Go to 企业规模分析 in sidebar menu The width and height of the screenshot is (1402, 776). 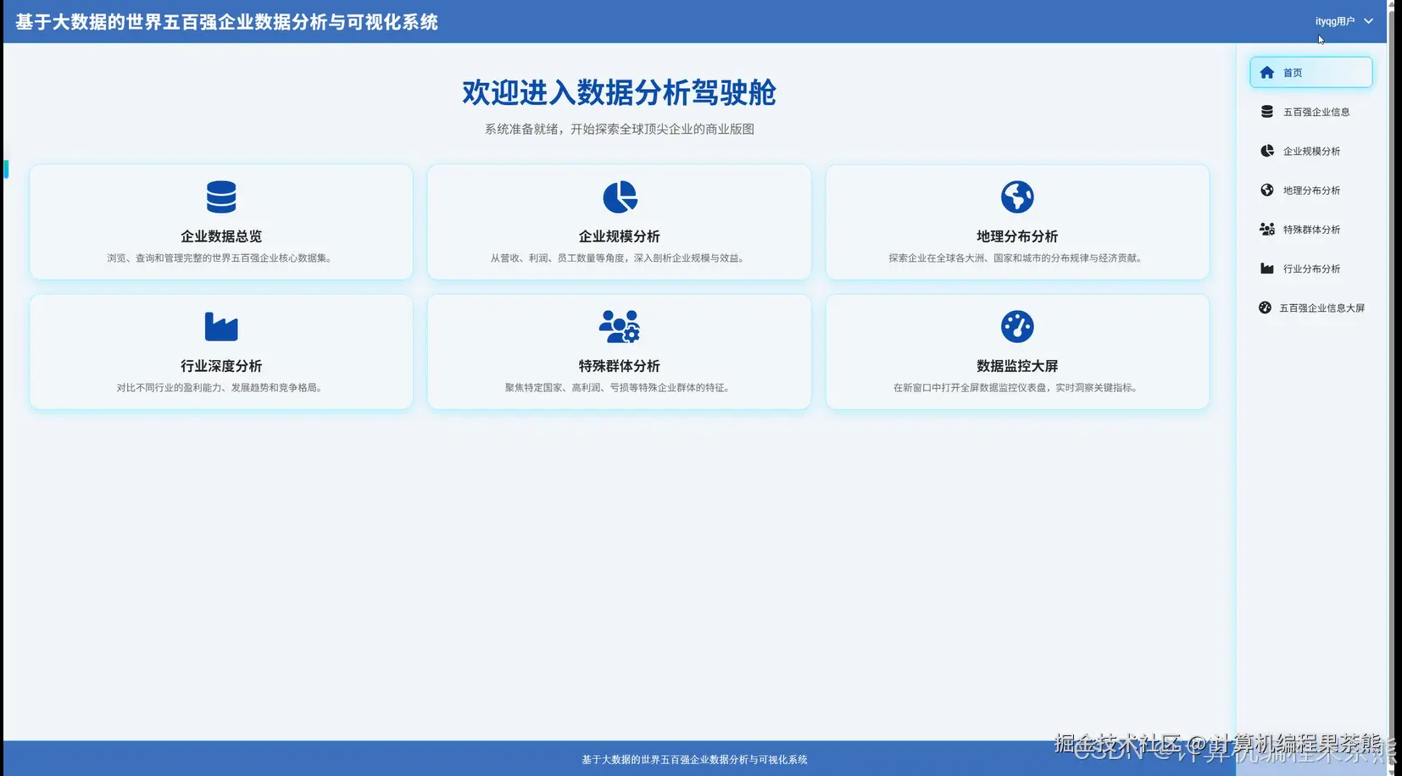(1310, 151)
